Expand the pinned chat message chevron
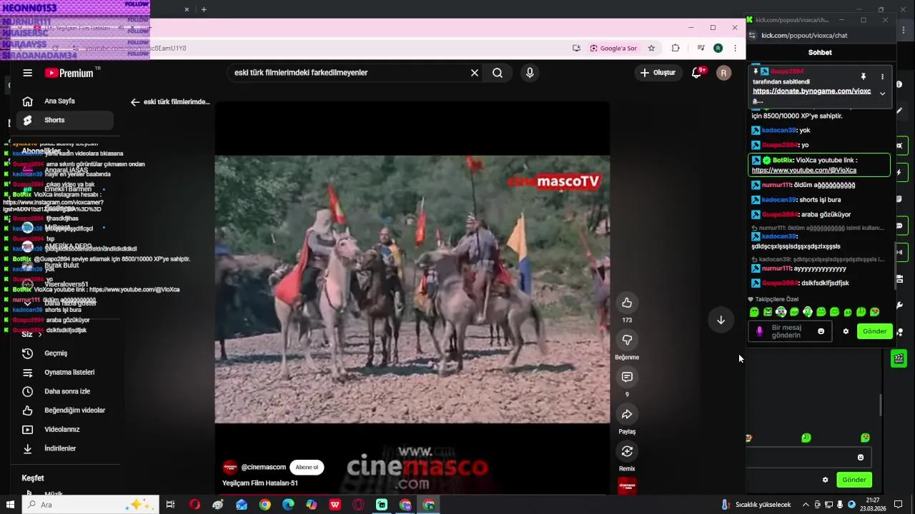 882,94
